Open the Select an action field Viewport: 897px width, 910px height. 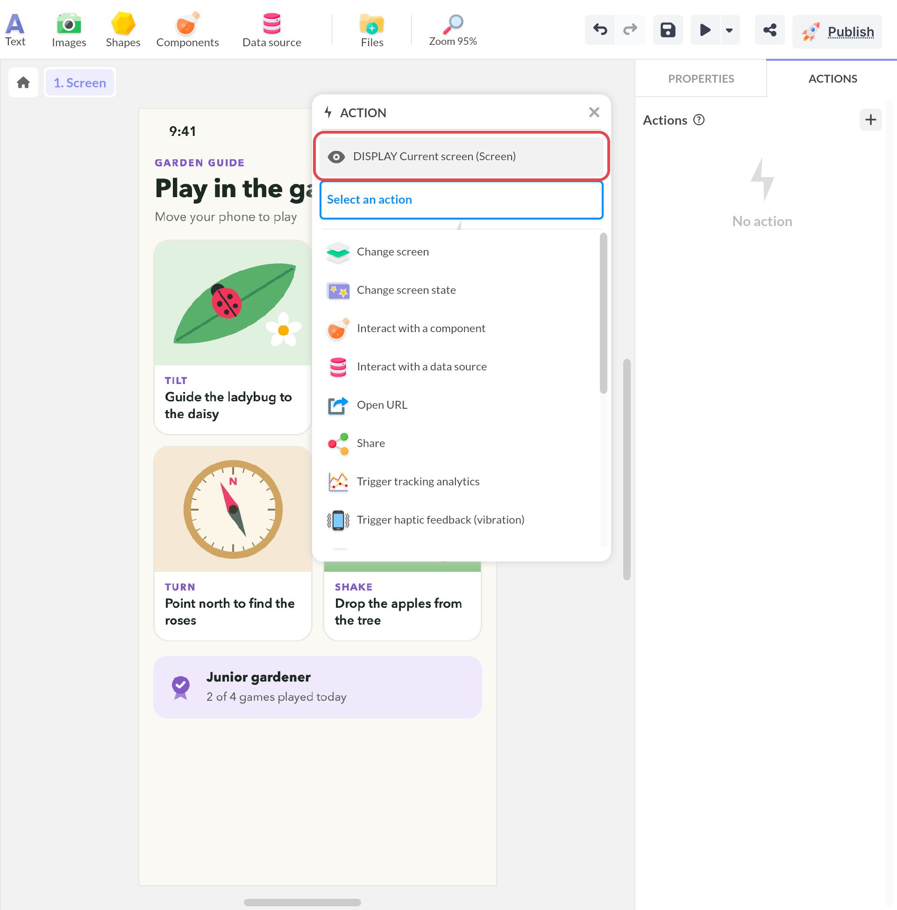(461, 200)
